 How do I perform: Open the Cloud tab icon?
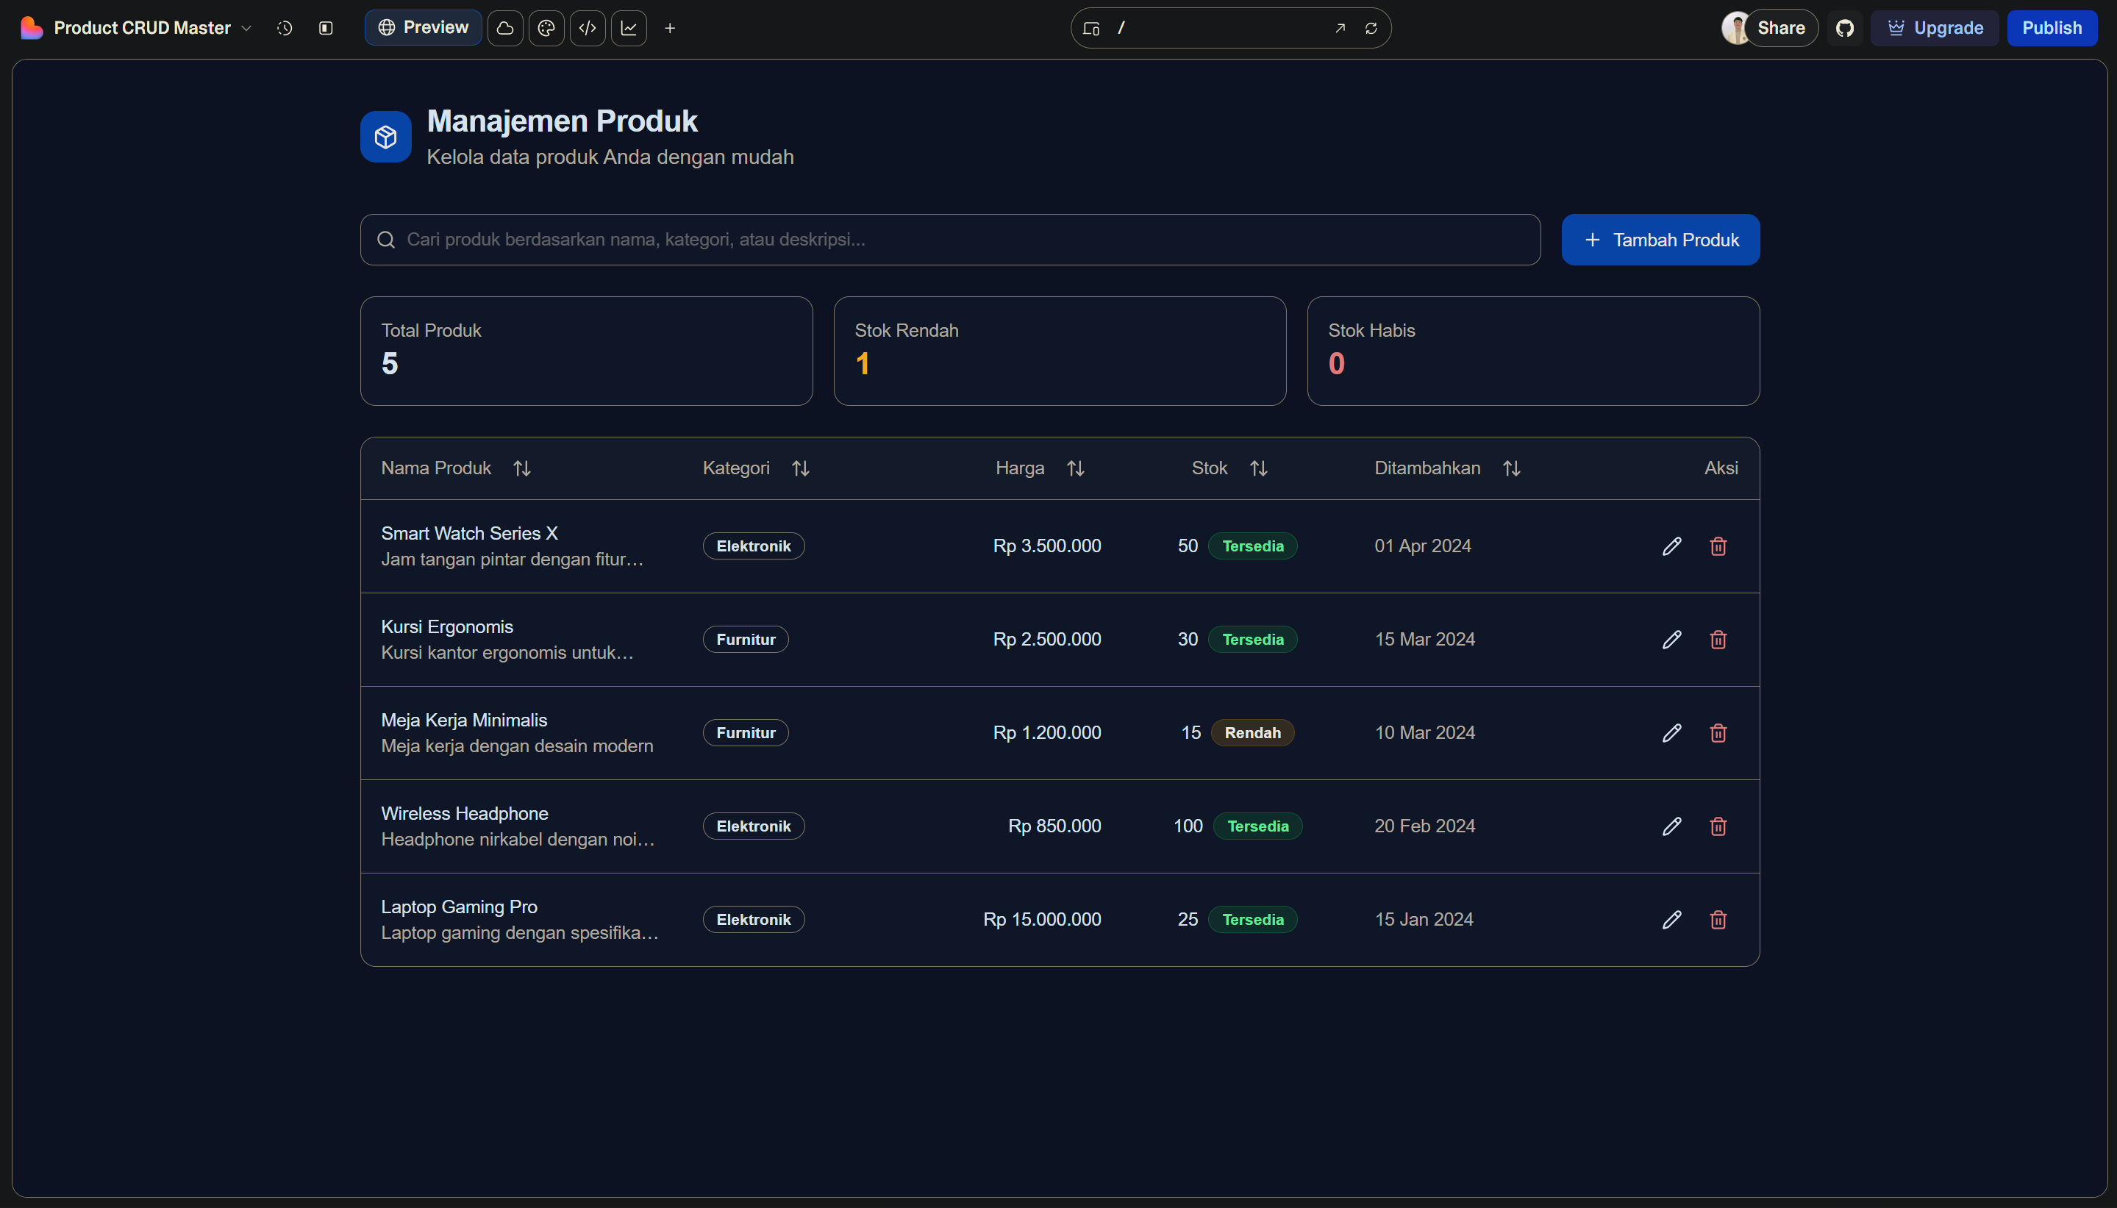[505, 28]
